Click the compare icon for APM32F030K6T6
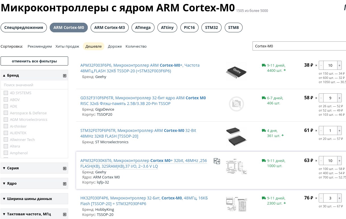 (217, 161)
